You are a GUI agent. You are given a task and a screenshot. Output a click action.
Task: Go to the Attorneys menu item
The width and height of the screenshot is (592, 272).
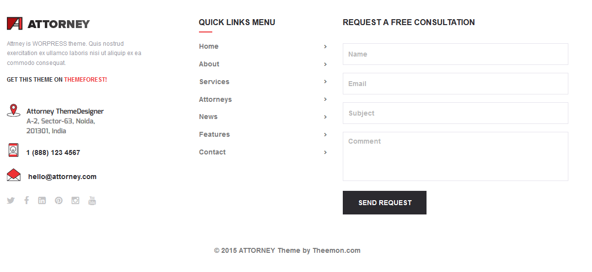pyautogui.click(x=215, y=99)
